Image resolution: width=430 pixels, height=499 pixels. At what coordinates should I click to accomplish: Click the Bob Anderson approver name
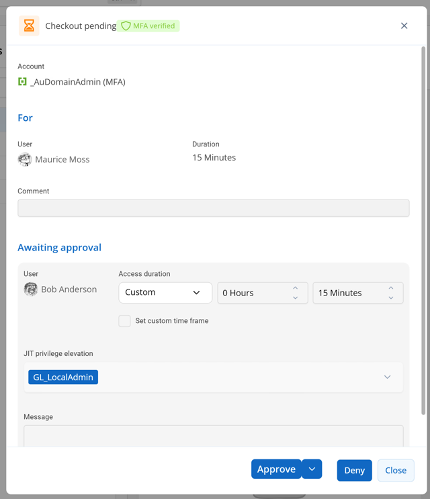pyautogui.click(x=69, y=289)
